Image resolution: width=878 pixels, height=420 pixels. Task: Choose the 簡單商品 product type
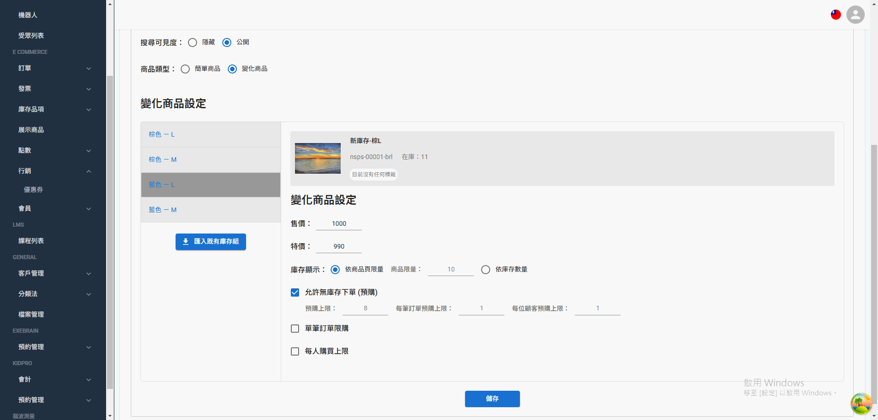tap(185, 69)
